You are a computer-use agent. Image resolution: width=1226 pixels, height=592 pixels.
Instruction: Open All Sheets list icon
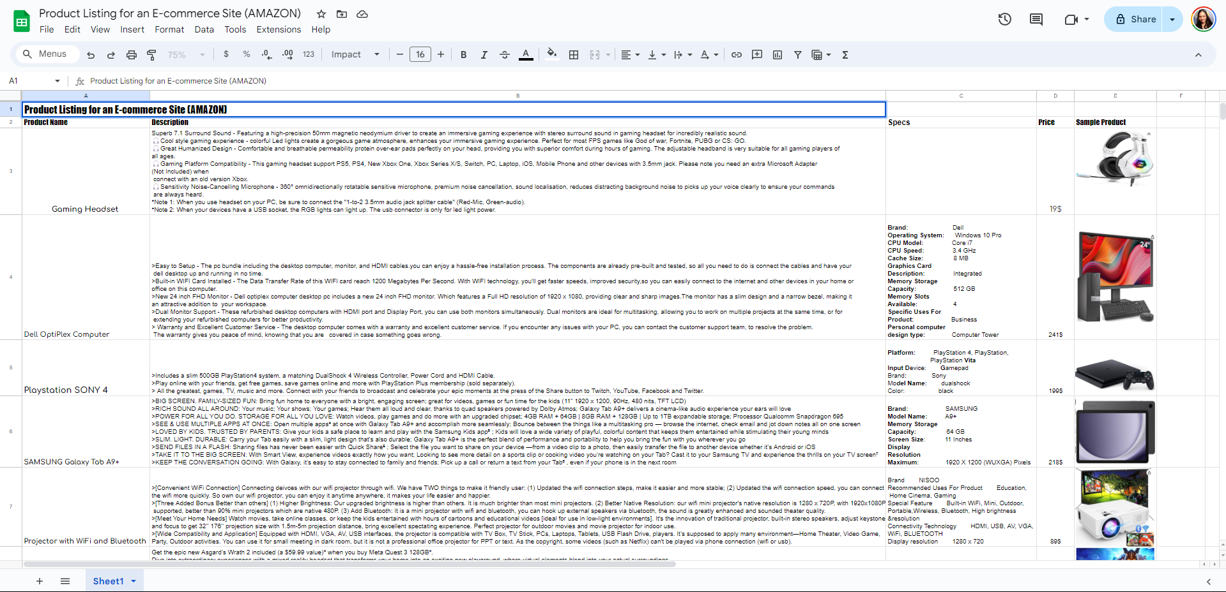[65, 581]
